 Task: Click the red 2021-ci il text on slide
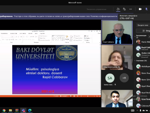[48, 91]
